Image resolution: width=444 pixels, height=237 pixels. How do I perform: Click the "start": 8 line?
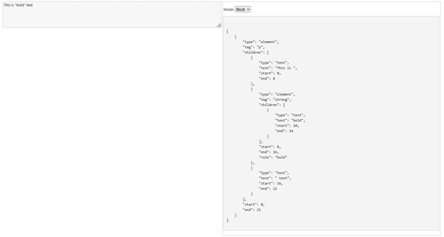coord(270,147)
